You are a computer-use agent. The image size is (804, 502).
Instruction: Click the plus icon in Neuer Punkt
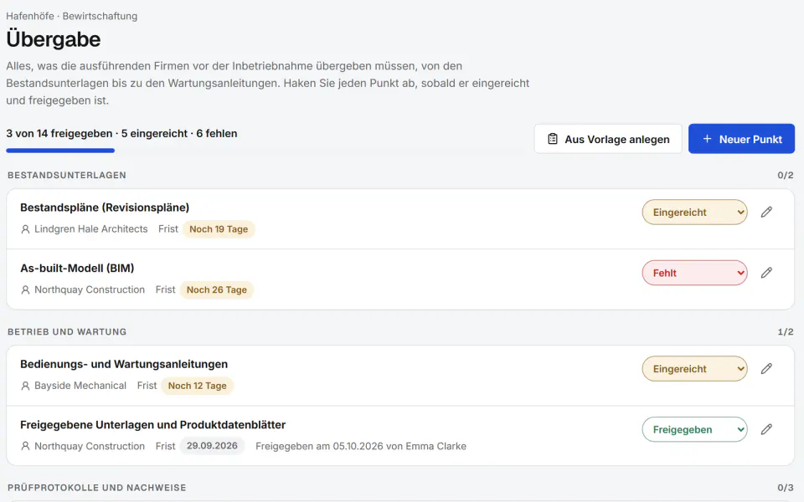[x=707, y=139]
